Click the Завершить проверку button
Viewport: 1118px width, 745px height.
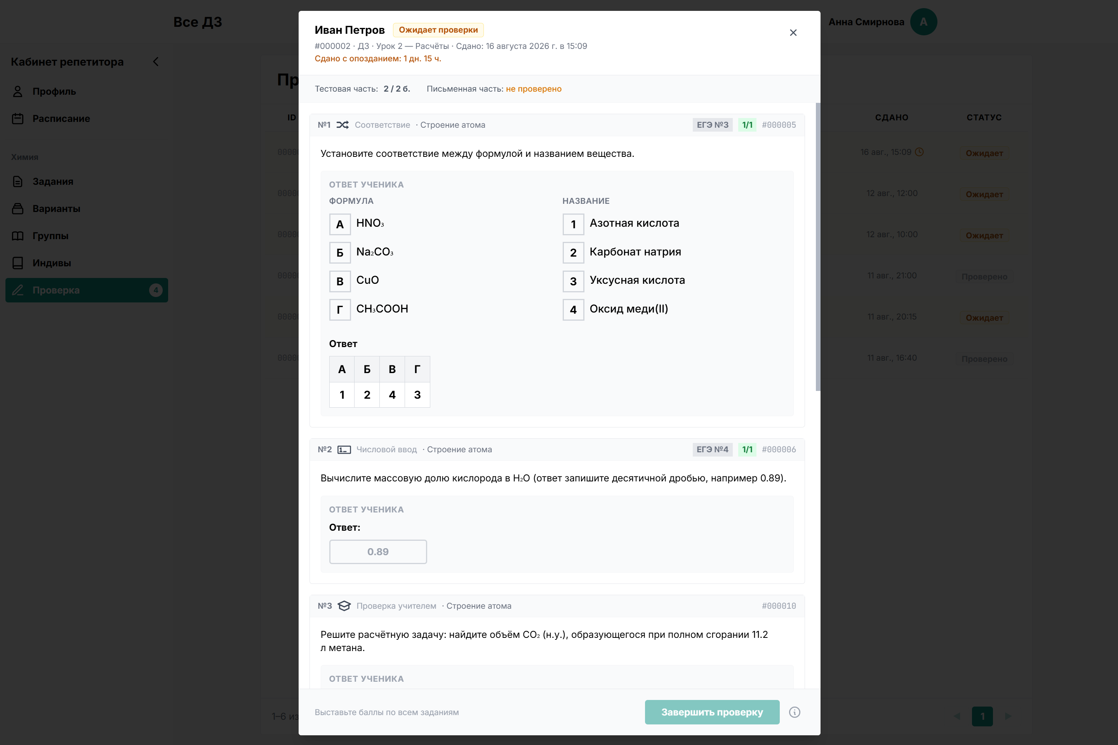coord(712,712)
